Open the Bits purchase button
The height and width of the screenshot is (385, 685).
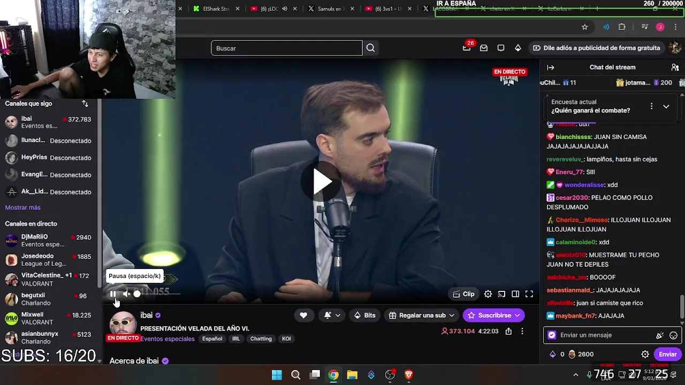364,315
